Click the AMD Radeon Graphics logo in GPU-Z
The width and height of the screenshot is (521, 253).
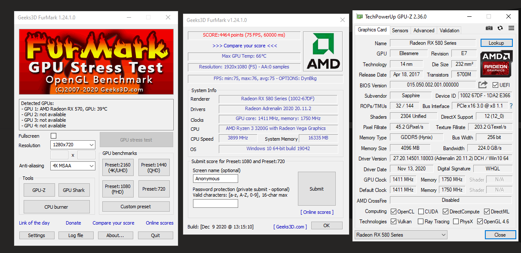pyautogui.click(x=496, y=63)
